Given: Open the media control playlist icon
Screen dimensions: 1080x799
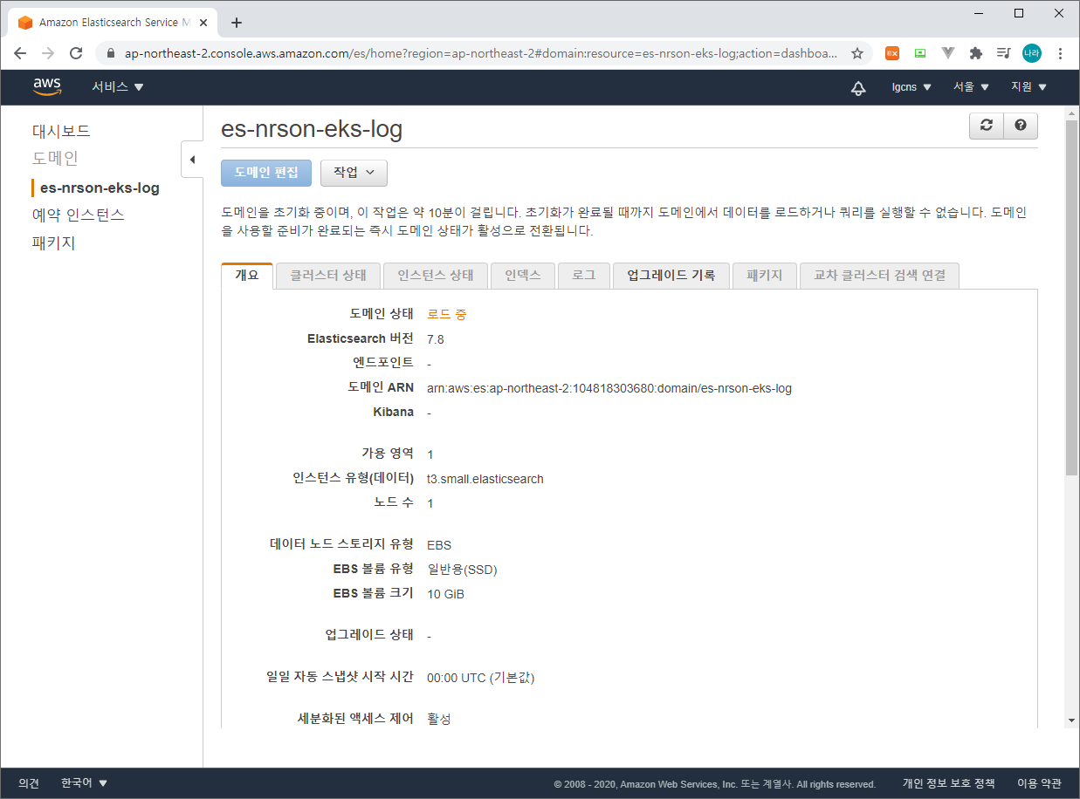Looking at the screenshot, I should [x=1004, y=53].
